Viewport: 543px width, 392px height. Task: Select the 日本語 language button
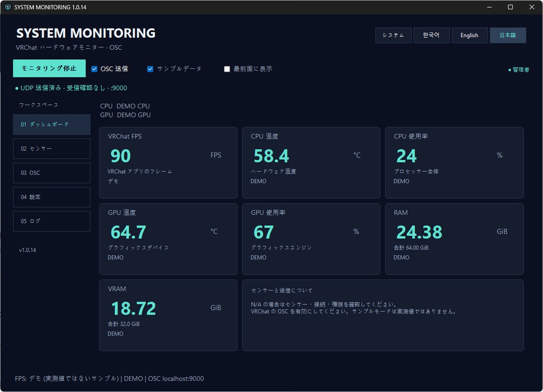tap(507, 35)
